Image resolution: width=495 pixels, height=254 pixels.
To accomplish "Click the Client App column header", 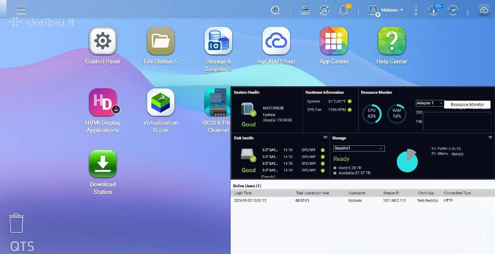I will click(426, 193).
